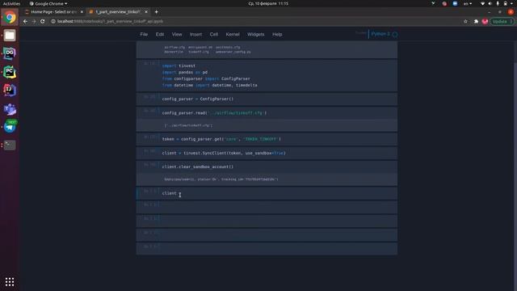This screenshot has width=517, height=291.
Task: Open the File menu in Jupyter
Action: [x=144, y=34]
